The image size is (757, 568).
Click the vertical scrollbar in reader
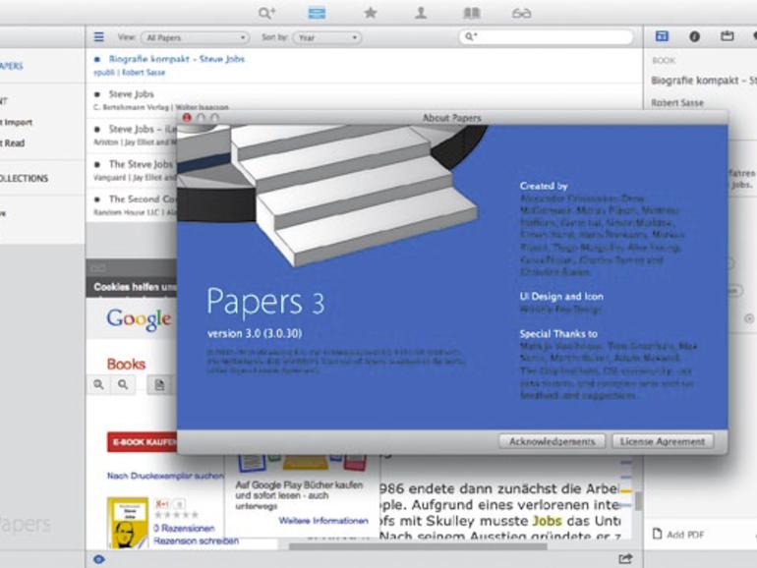pos(638,501)
